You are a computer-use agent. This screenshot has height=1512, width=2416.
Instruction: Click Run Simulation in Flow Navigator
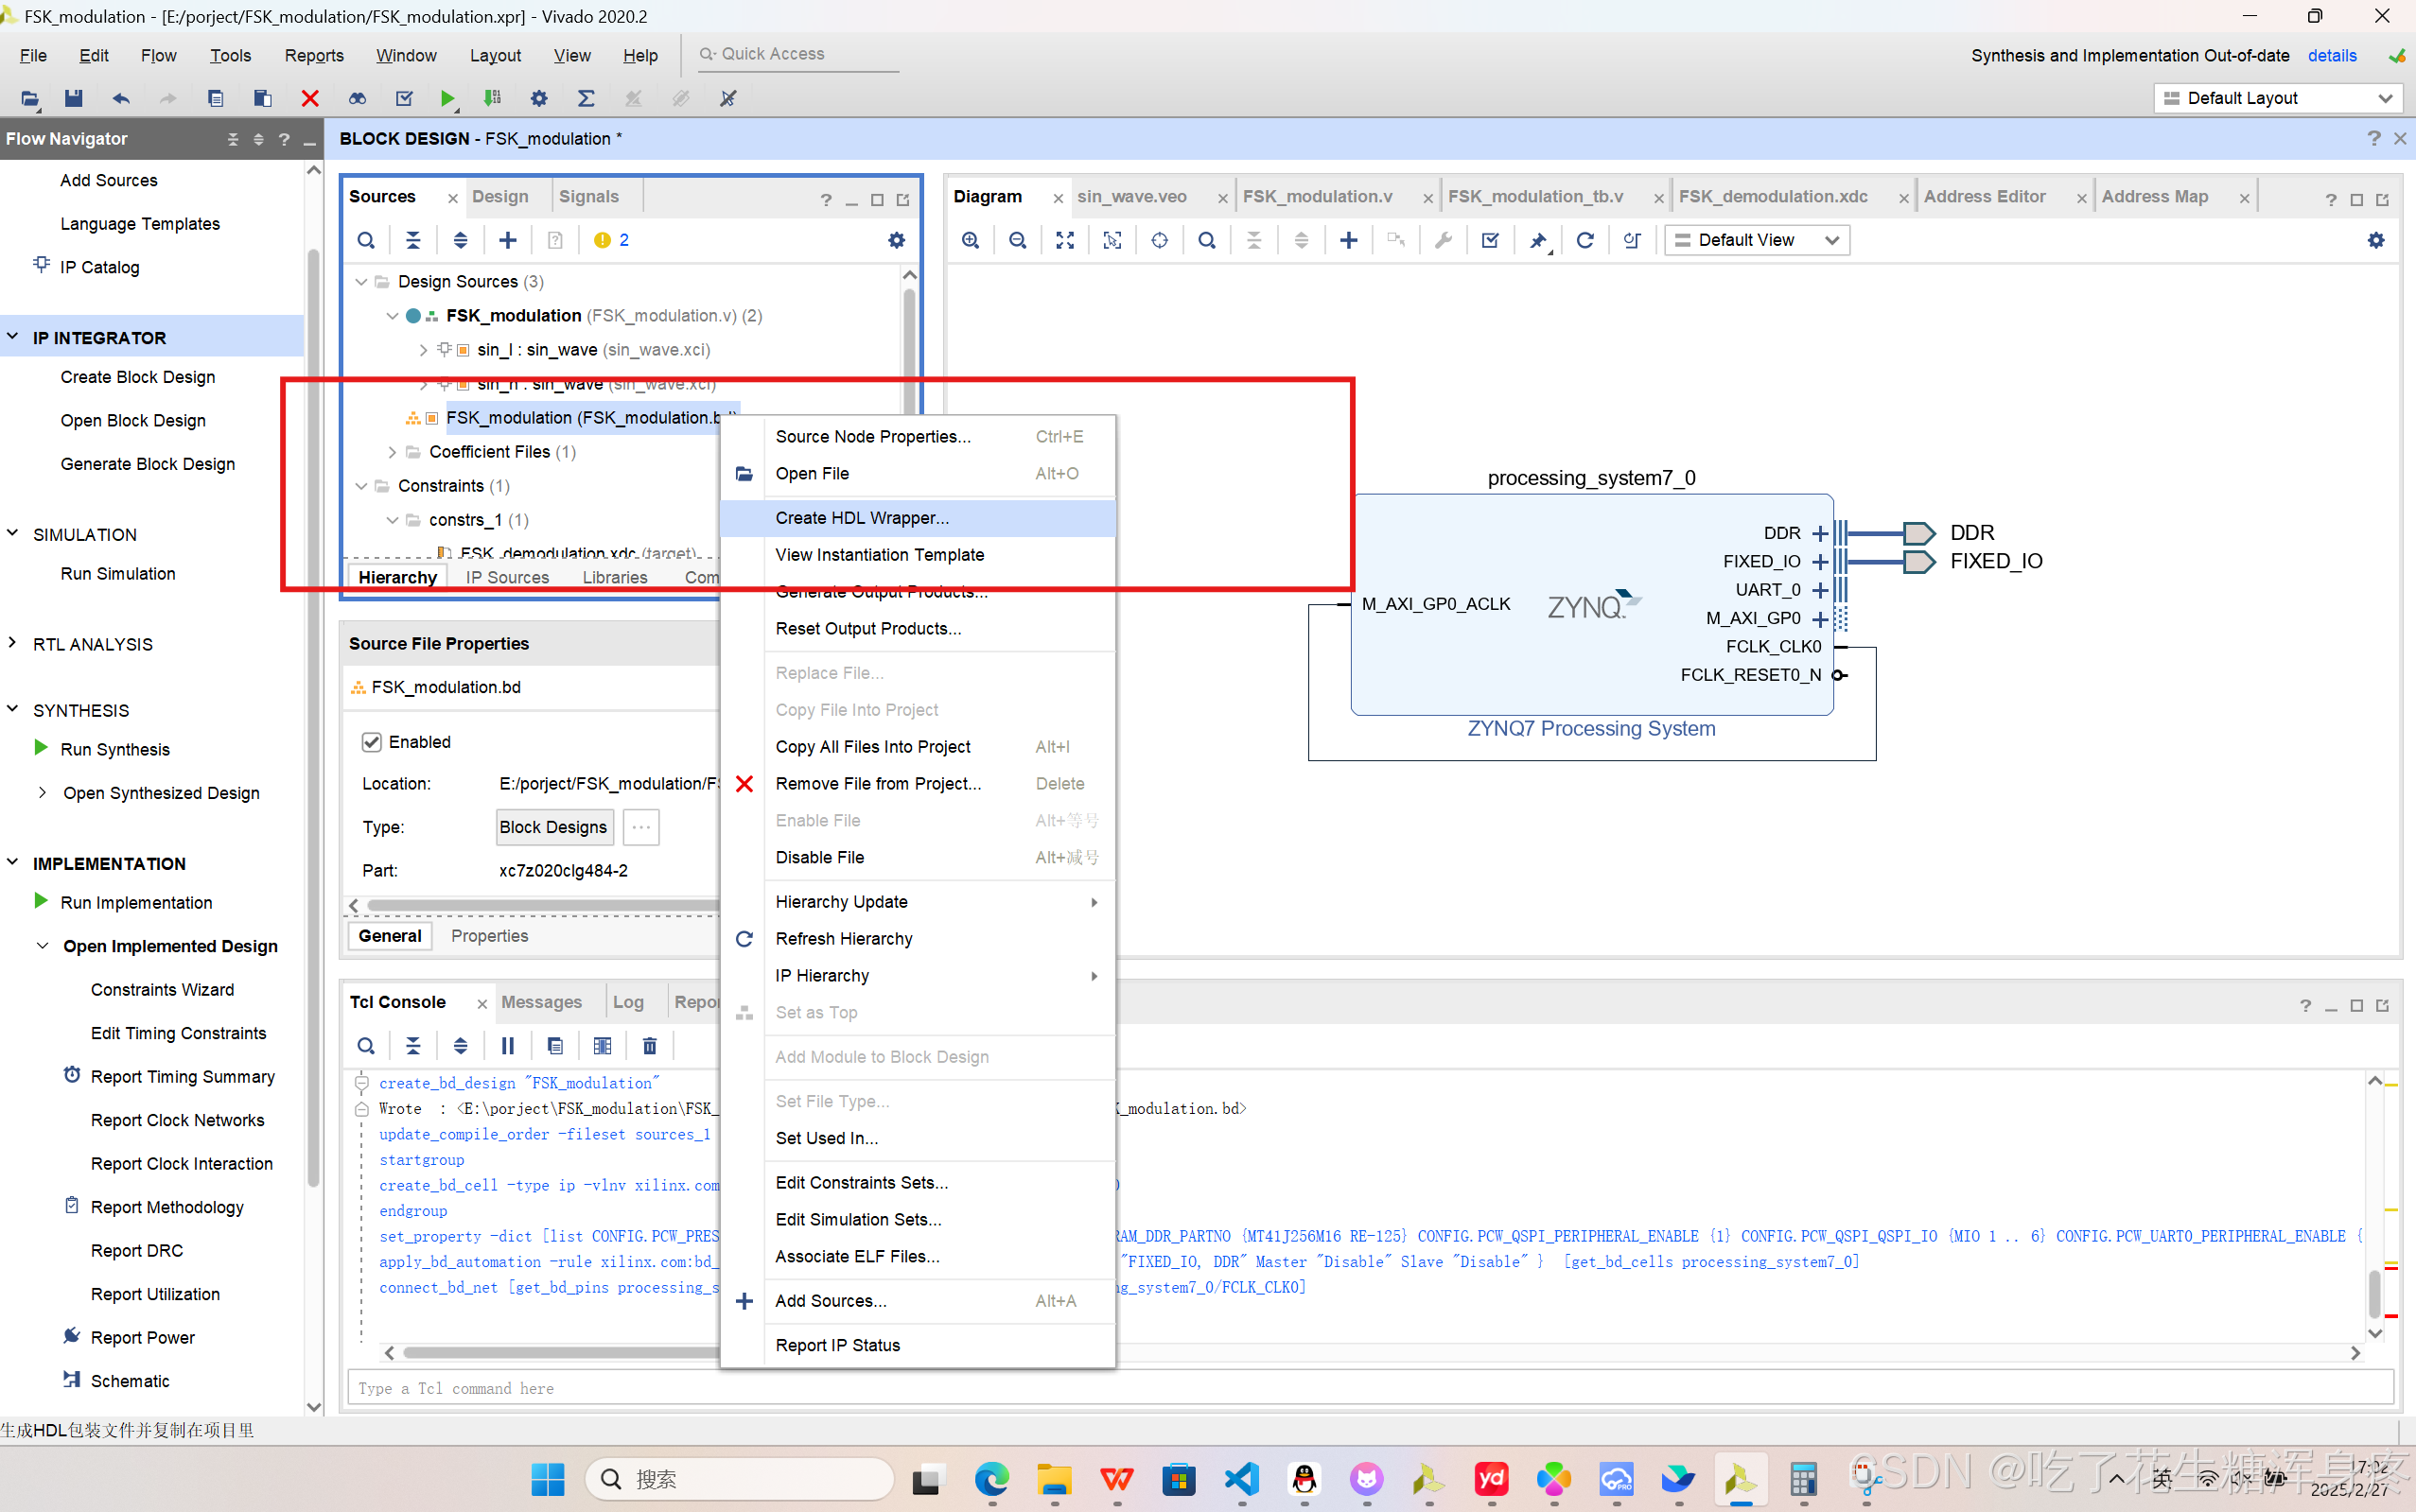coord(118,574)
